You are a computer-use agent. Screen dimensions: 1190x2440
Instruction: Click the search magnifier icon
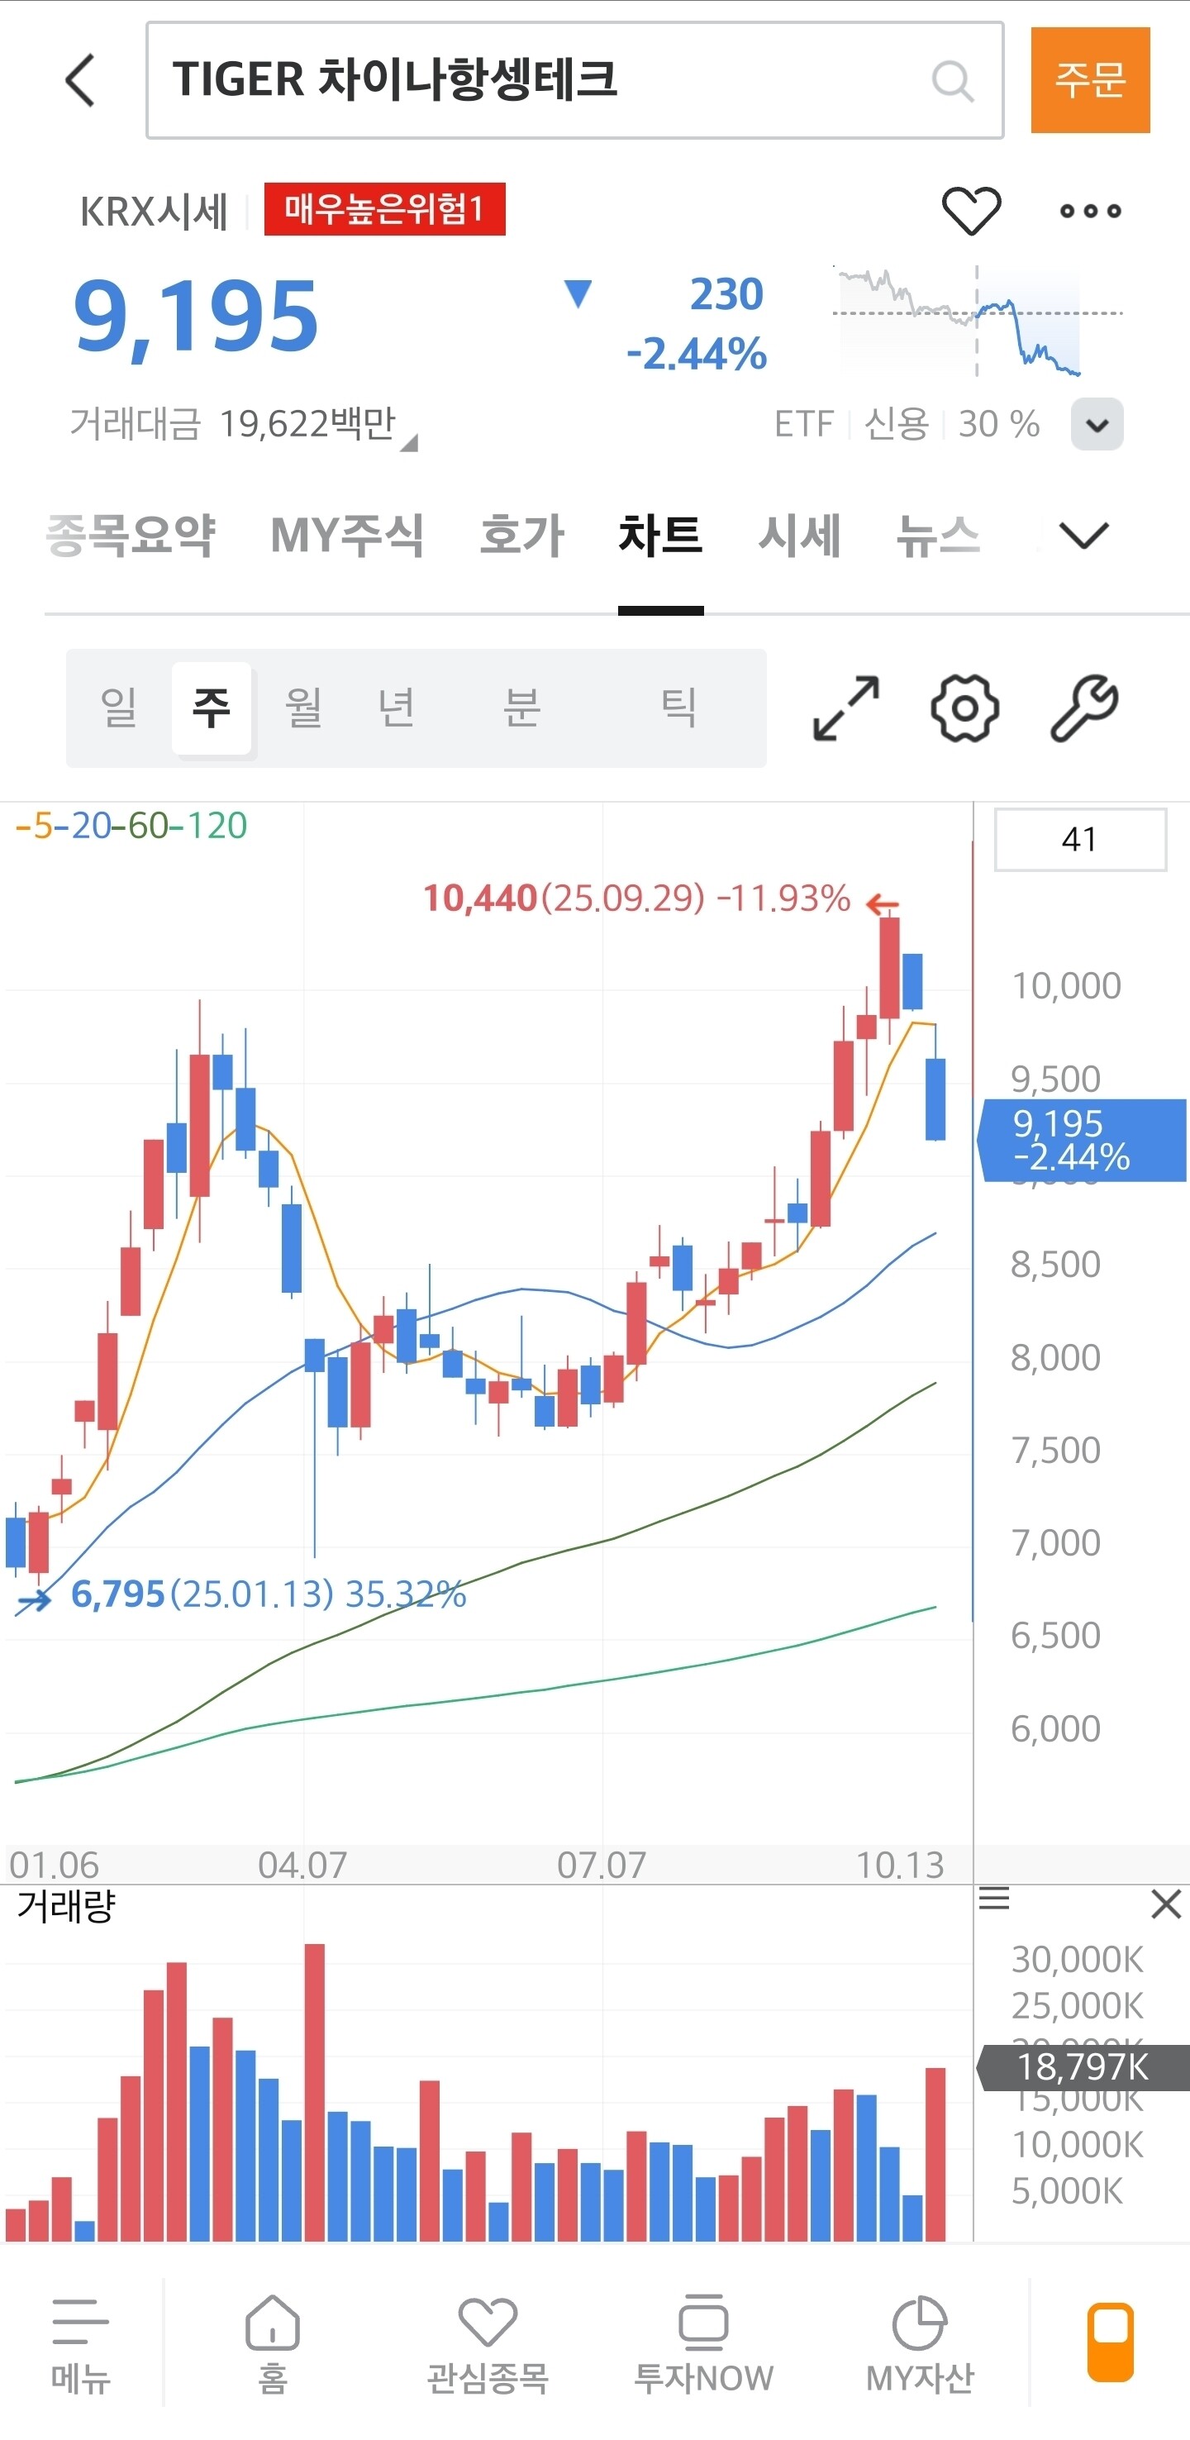951,82
